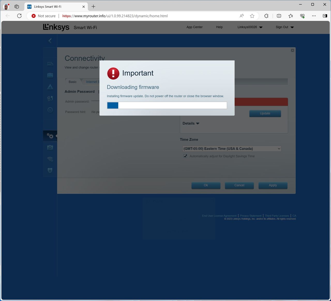Click the Linksys logo

tap(56, 27)
